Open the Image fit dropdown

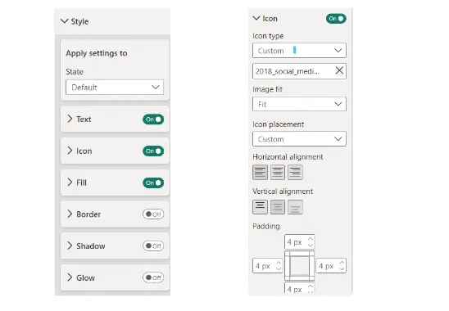299,104
